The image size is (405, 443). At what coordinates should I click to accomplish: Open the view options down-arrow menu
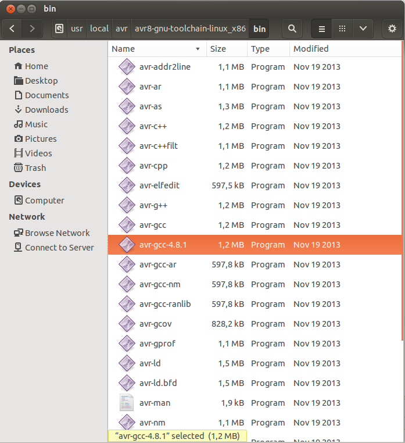[363, 28]
